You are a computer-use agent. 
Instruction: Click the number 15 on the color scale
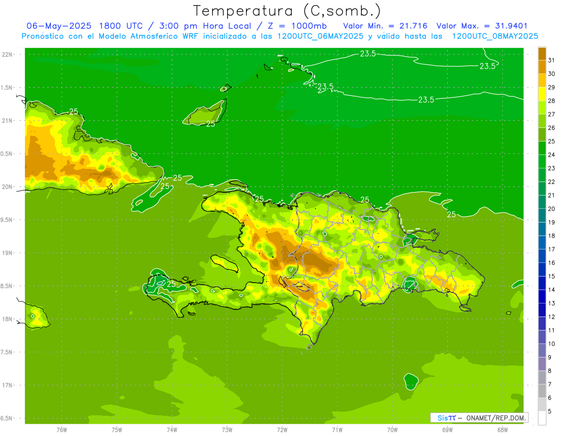coord(551,277)
